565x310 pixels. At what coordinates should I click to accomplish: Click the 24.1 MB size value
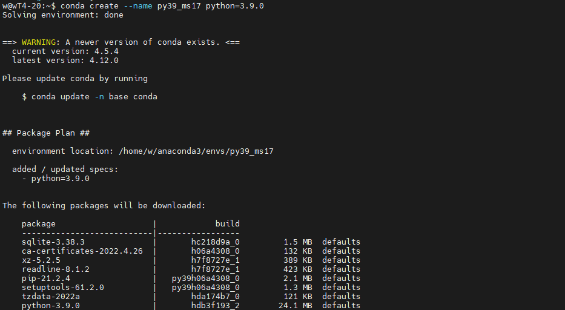(295, 305)
